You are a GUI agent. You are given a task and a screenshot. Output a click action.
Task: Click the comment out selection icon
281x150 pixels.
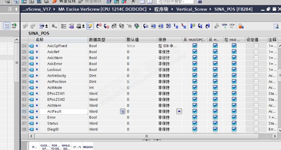[x=176, y=26]
